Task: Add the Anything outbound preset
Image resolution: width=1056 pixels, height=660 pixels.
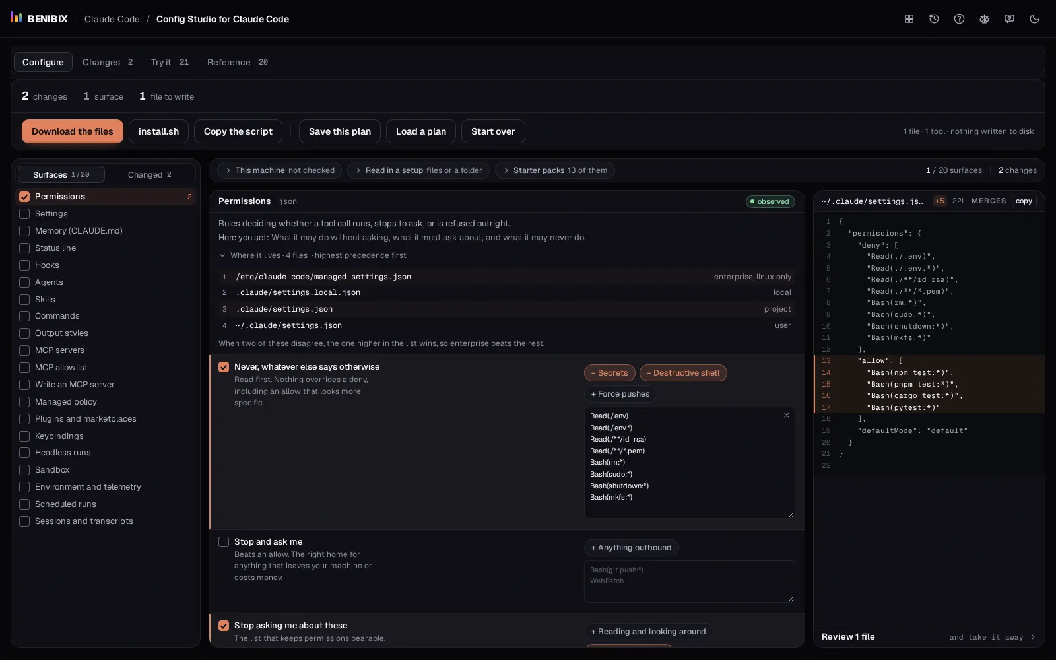Action: 632,548
